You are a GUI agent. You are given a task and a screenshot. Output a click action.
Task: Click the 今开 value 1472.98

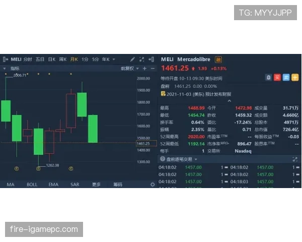(x=244, y=108)
